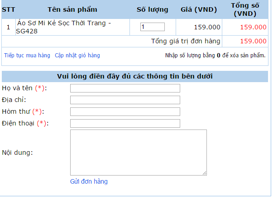Click the "Số lượng" column header
This screenshot has height=199, width=273.
(153, 9)
